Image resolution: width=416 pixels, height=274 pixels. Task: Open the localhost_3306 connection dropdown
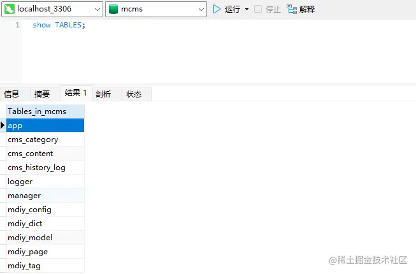tap(52, 10)
